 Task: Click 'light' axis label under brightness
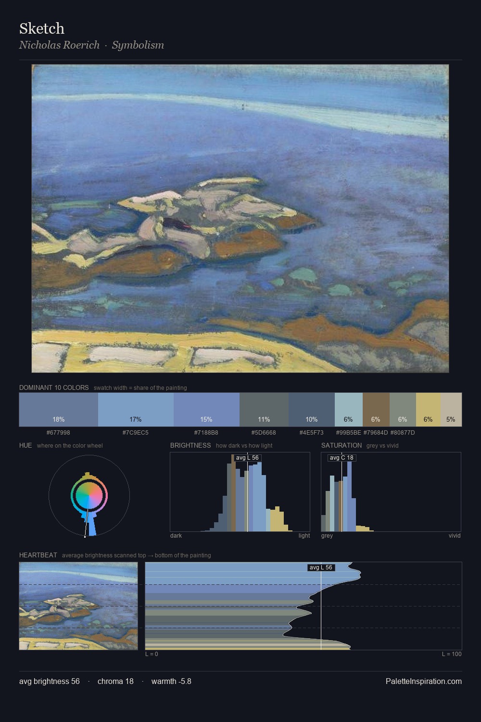[x=304, y=536]
